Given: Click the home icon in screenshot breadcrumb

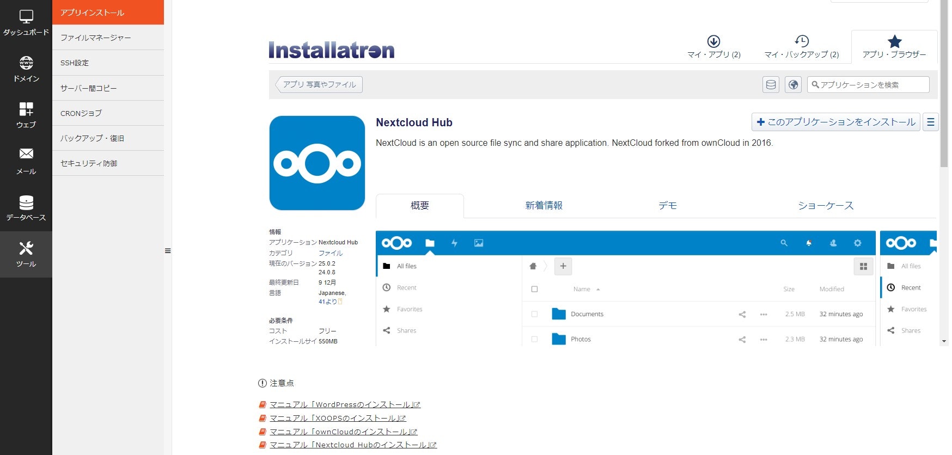Looking at the screenshot, I should pyautogui.click(x=533, y=266).
